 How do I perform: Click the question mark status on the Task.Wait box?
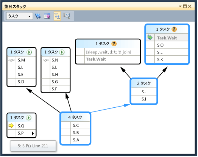coord(114,44)
